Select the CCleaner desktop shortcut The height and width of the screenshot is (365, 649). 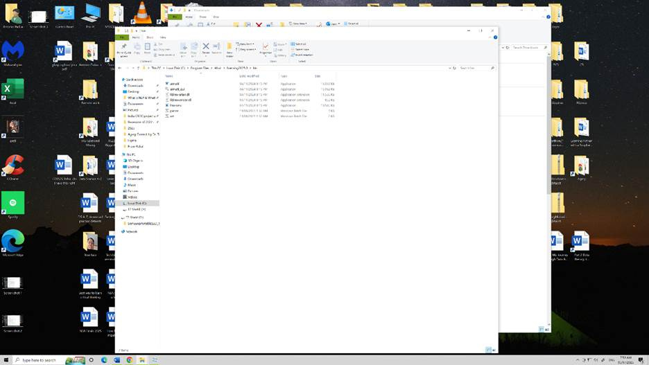tap(13, 167)
